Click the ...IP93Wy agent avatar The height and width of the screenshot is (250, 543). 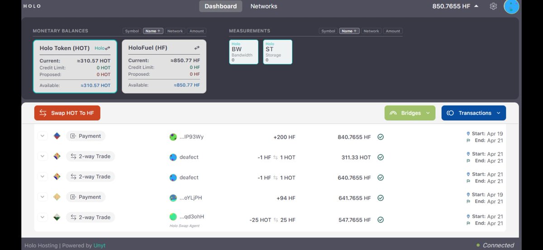point(173,137)
